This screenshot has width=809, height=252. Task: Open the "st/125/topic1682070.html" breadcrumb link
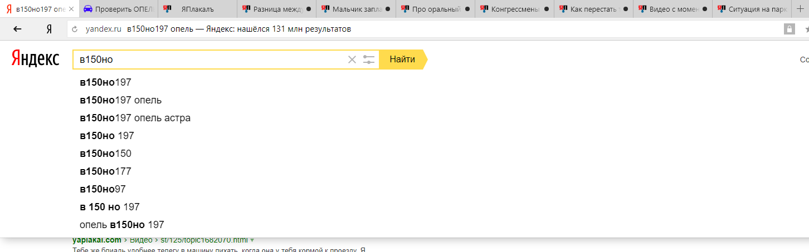[x=204, y=240]
